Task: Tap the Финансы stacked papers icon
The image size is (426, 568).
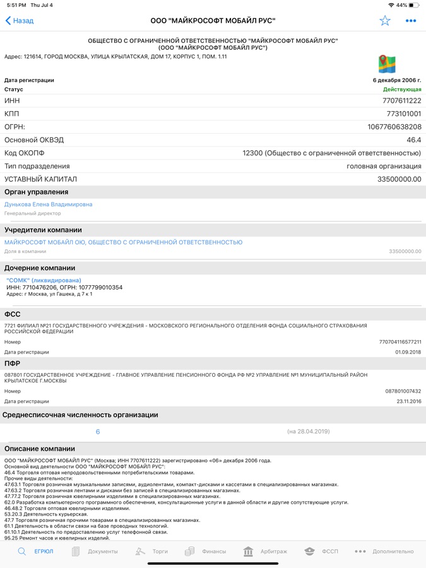Action: coord(189,552)
